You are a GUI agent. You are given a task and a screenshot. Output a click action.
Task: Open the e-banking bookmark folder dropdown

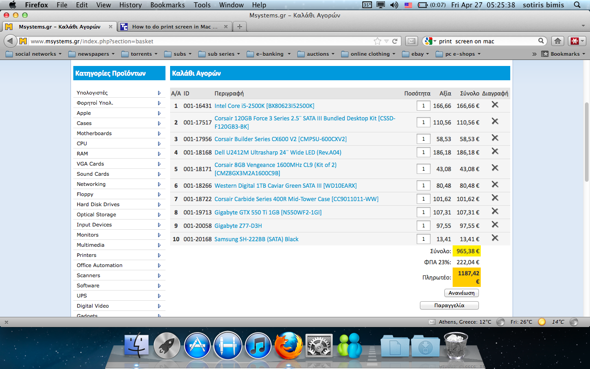pyautogui.click(x=269, y=54)
